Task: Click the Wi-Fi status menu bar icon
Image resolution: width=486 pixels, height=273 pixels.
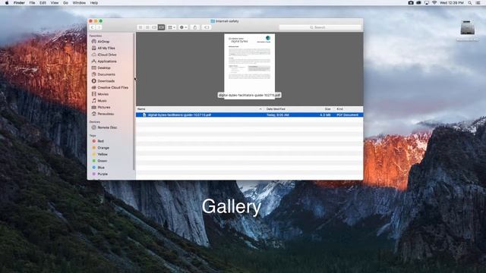Action: tap(434, 3)
